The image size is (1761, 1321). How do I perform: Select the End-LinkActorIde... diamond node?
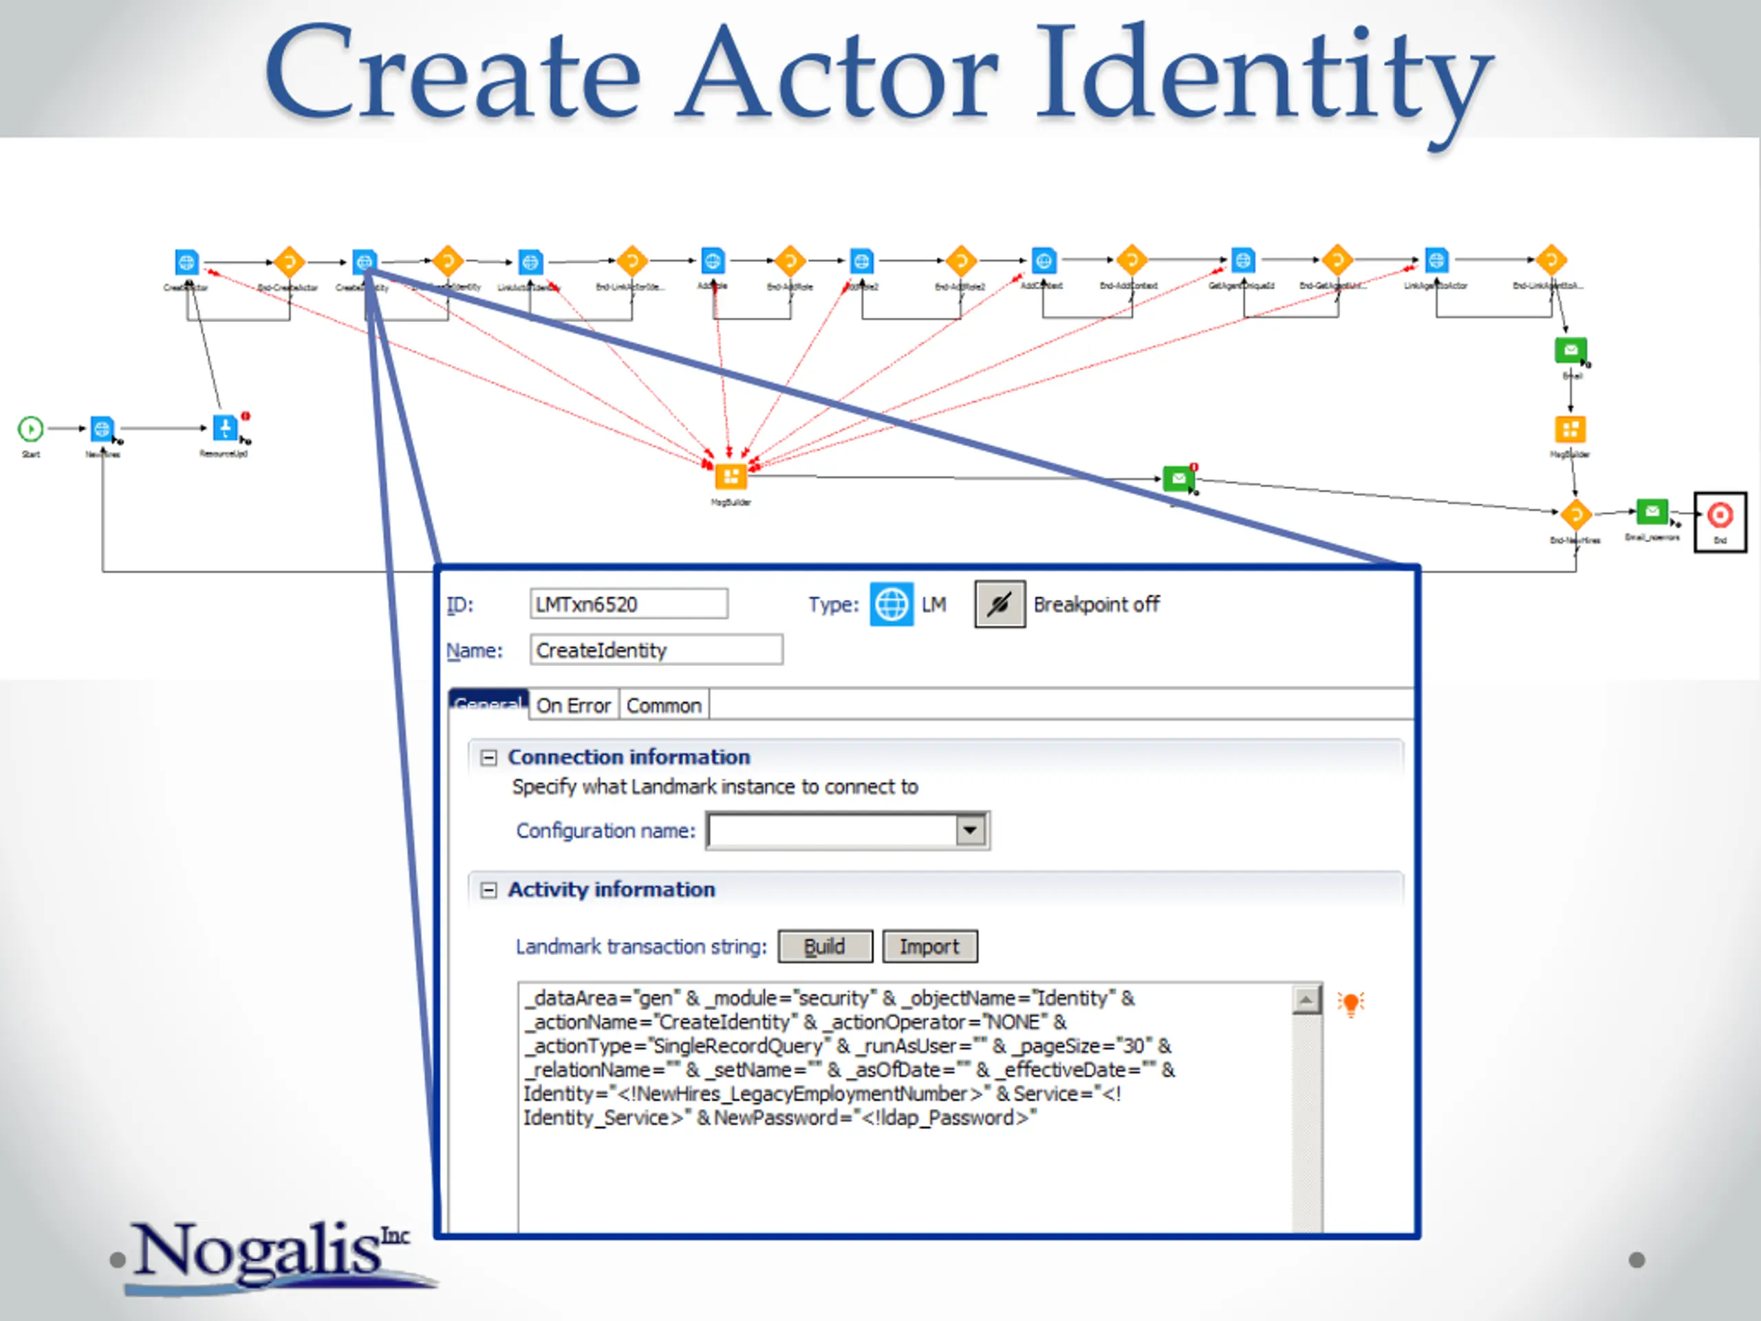tap(632, 260)
